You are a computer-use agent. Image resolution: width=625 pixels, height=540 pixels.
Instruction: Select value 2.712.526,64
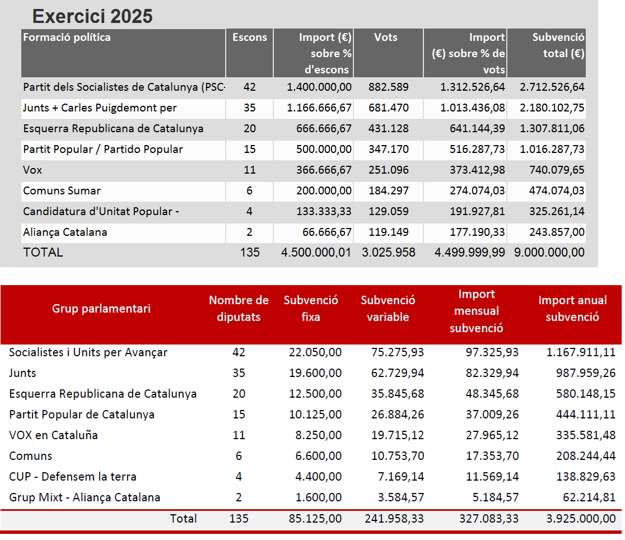pos(552,87)
